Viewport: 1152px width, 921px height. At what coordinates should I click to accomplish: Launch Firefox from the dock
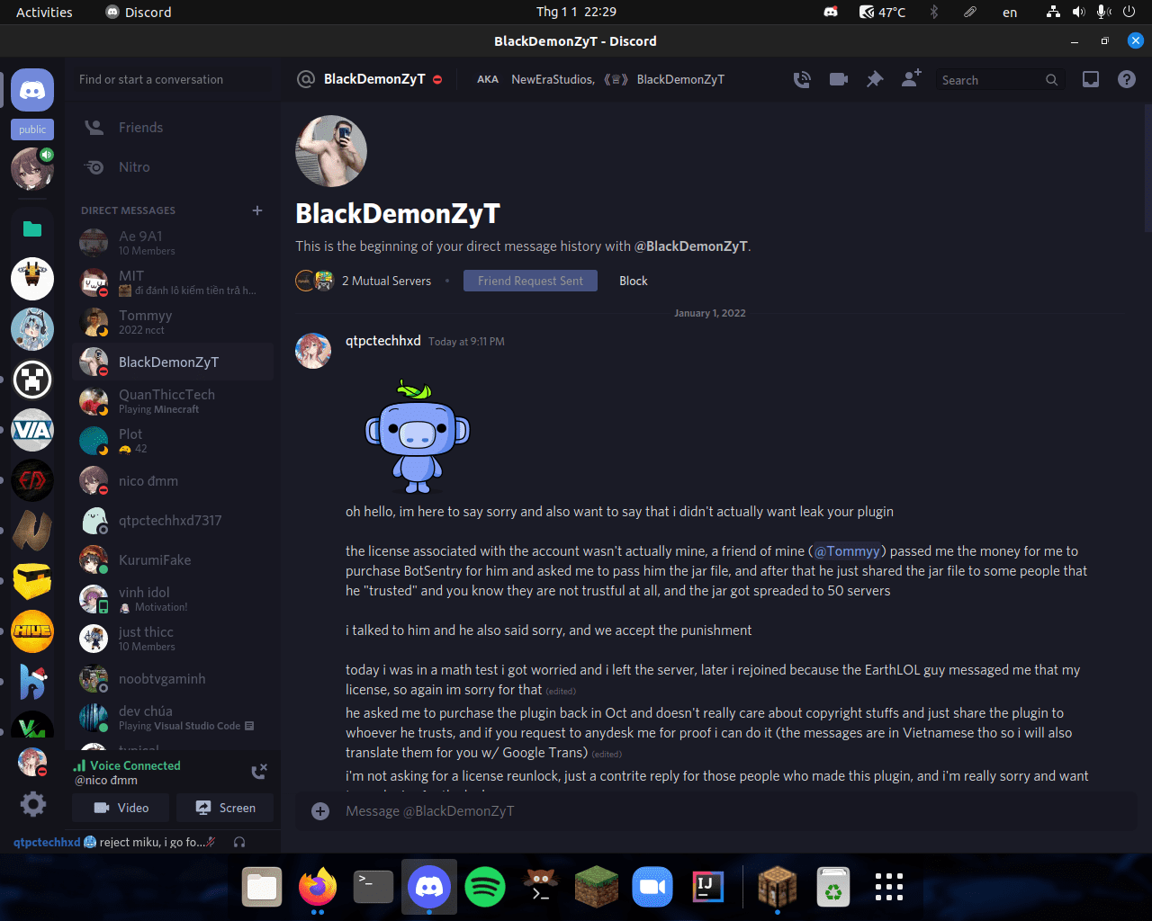click(318, 888)
